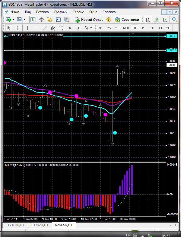This screenshot has width=181, height=237.
Task: Switch to line chart mode
Action: (165, 20)
